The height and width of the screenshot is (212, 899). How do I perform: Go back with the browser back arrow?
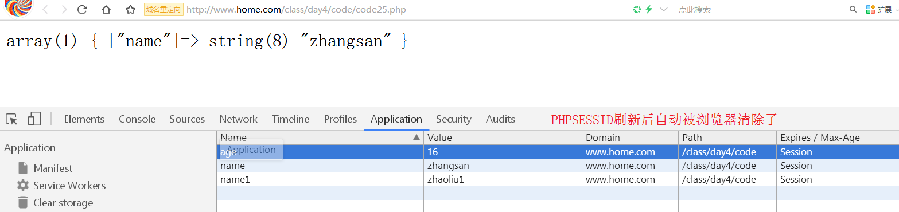[x=45, y=10]
